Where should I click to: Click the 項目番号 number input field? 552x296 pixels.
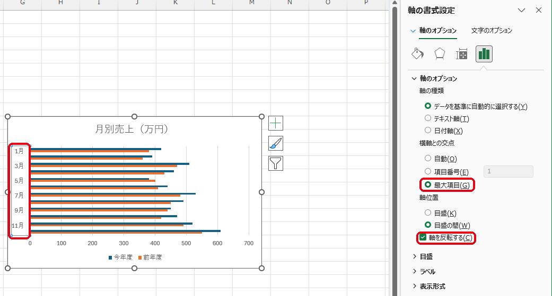pos(509,171)
